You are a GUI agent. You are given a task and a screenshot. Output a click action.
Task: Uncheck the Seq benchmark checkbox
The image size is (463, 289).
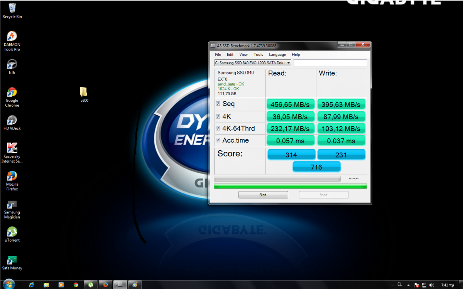click(218, 104)
